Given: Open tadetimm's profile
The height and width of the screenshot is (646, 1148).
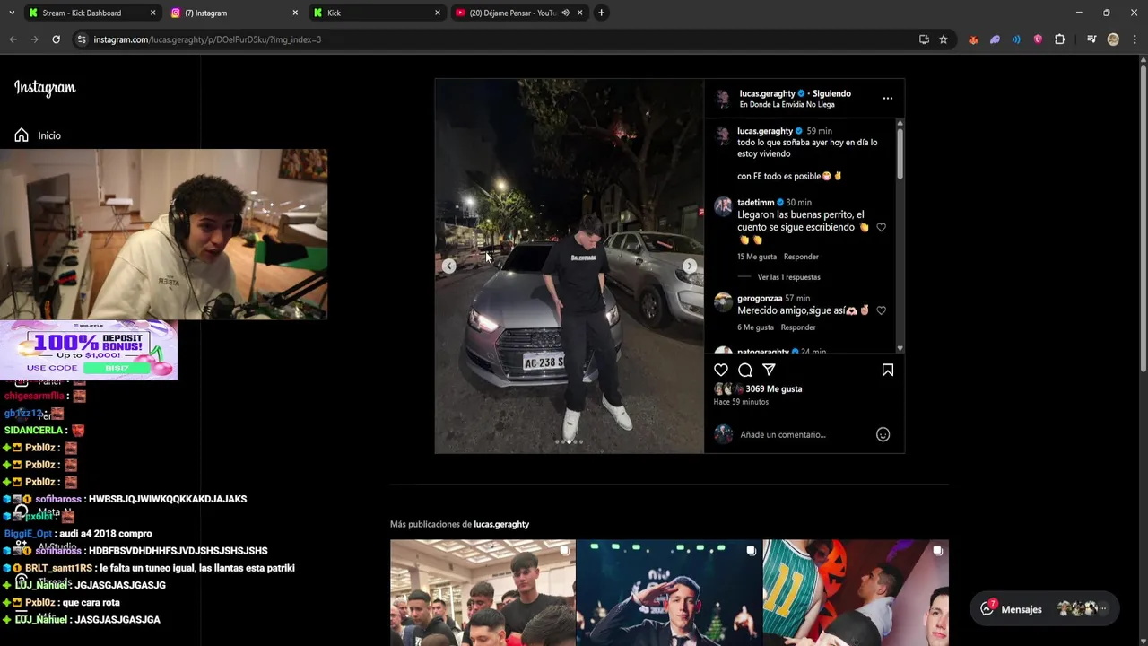Looking at the screenshot, I should [x=755, y=203].
